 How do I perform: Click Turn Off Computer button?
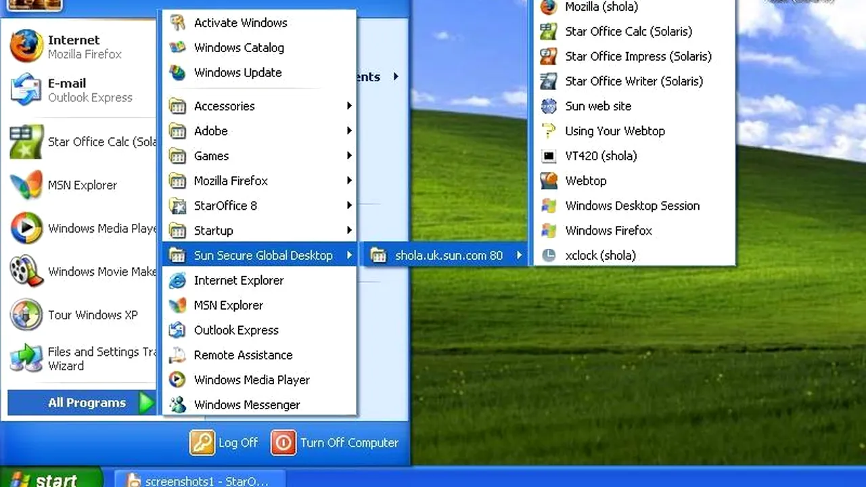(x=335, y=442)
